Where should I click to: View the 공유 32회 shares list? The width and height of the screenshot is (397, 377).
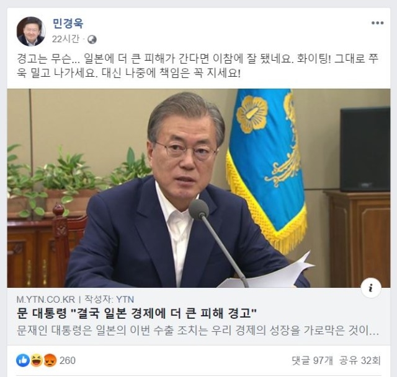click(360, 360)
